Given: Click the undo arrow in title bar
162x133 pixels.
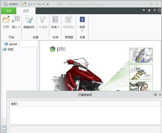Looking at the screenshot, I should pyautogui.click(x=30, y=4).
